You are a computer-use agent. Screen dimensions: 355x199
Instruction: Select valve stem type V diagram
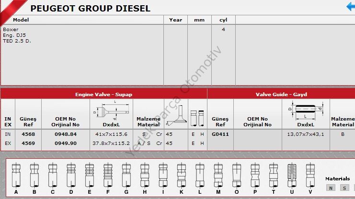(310, 175)
